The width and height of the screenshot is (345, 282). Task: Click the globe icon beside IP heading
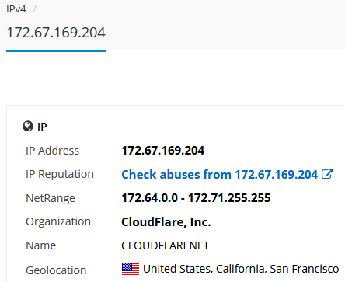click(28, 127)
